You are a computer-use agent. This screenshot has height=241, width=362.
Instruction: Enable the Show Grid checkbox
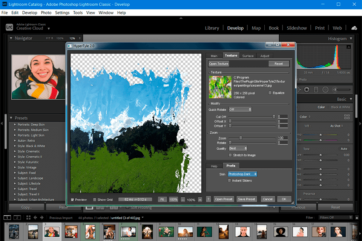coord(94,200)
